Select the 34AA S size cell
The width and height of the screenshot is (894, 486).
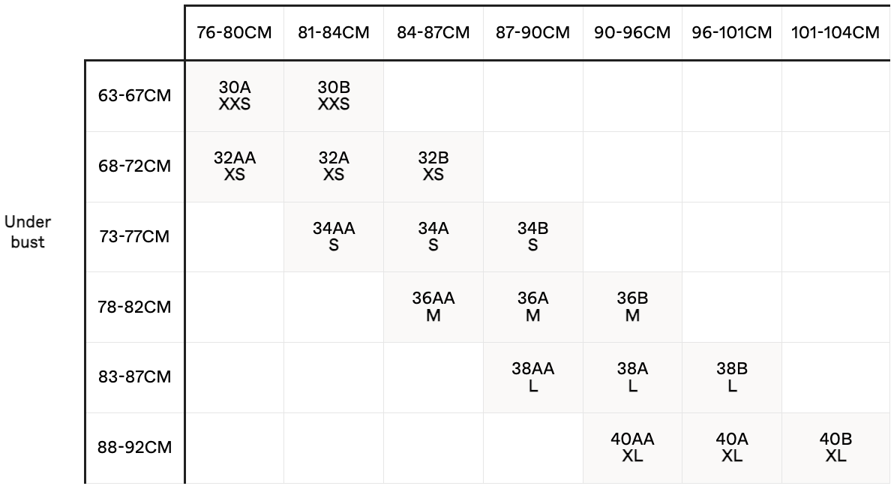coord(334,237)
